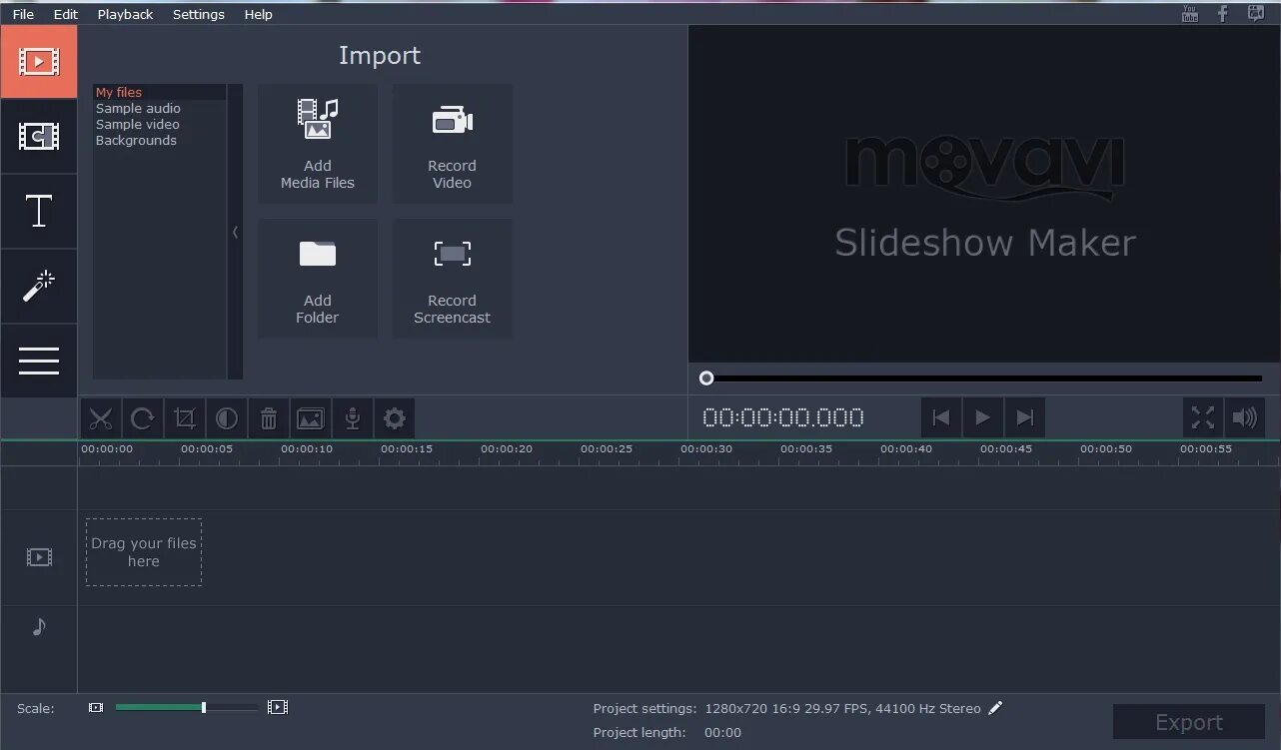Screen dimensions: 1281x750
Task: Skip to next frame button
Action: (x=1024, y=417)
